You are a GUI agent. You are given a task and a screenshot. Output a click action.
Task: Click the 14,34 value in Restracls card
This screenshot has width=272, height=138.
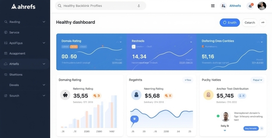[x=139, y=57]
